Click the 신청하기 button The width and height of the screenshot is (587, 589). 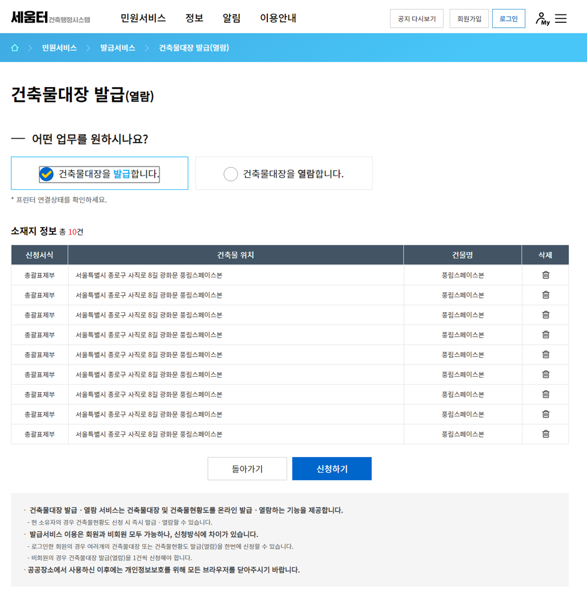(331, 468)
